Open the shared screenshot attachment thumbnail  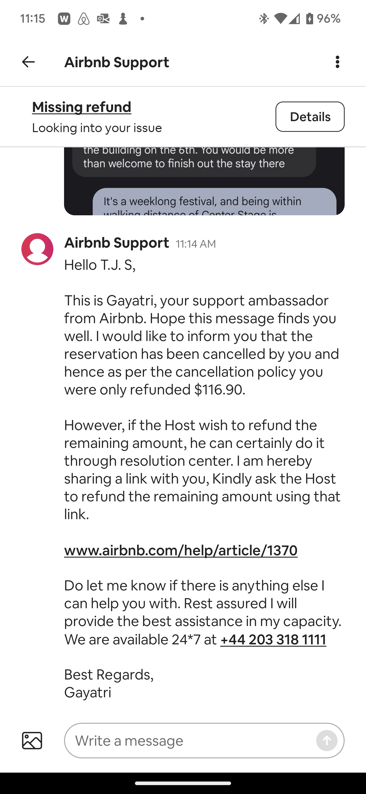pos(204,181)
